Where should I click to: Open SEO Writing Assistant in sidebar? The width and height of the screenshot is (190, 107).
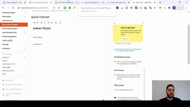tap(10, 29)
